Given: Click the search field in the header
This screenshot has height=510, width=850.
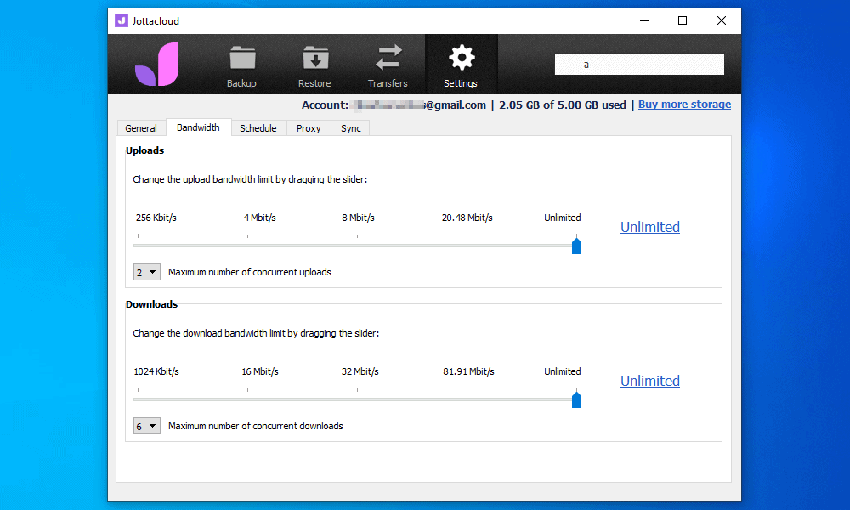Looking at the screenshot, I should click(639, 65).
